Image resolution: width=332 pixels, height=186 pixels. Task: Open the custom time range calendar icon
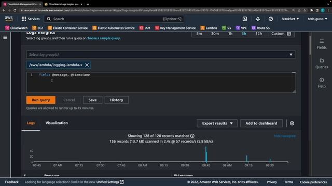(x=289, y=34)
